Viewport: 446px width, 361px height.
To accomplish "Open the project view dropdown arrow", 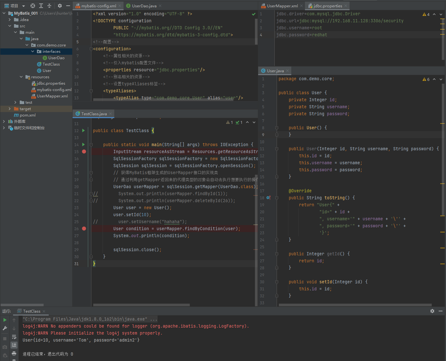I will 24,6.
